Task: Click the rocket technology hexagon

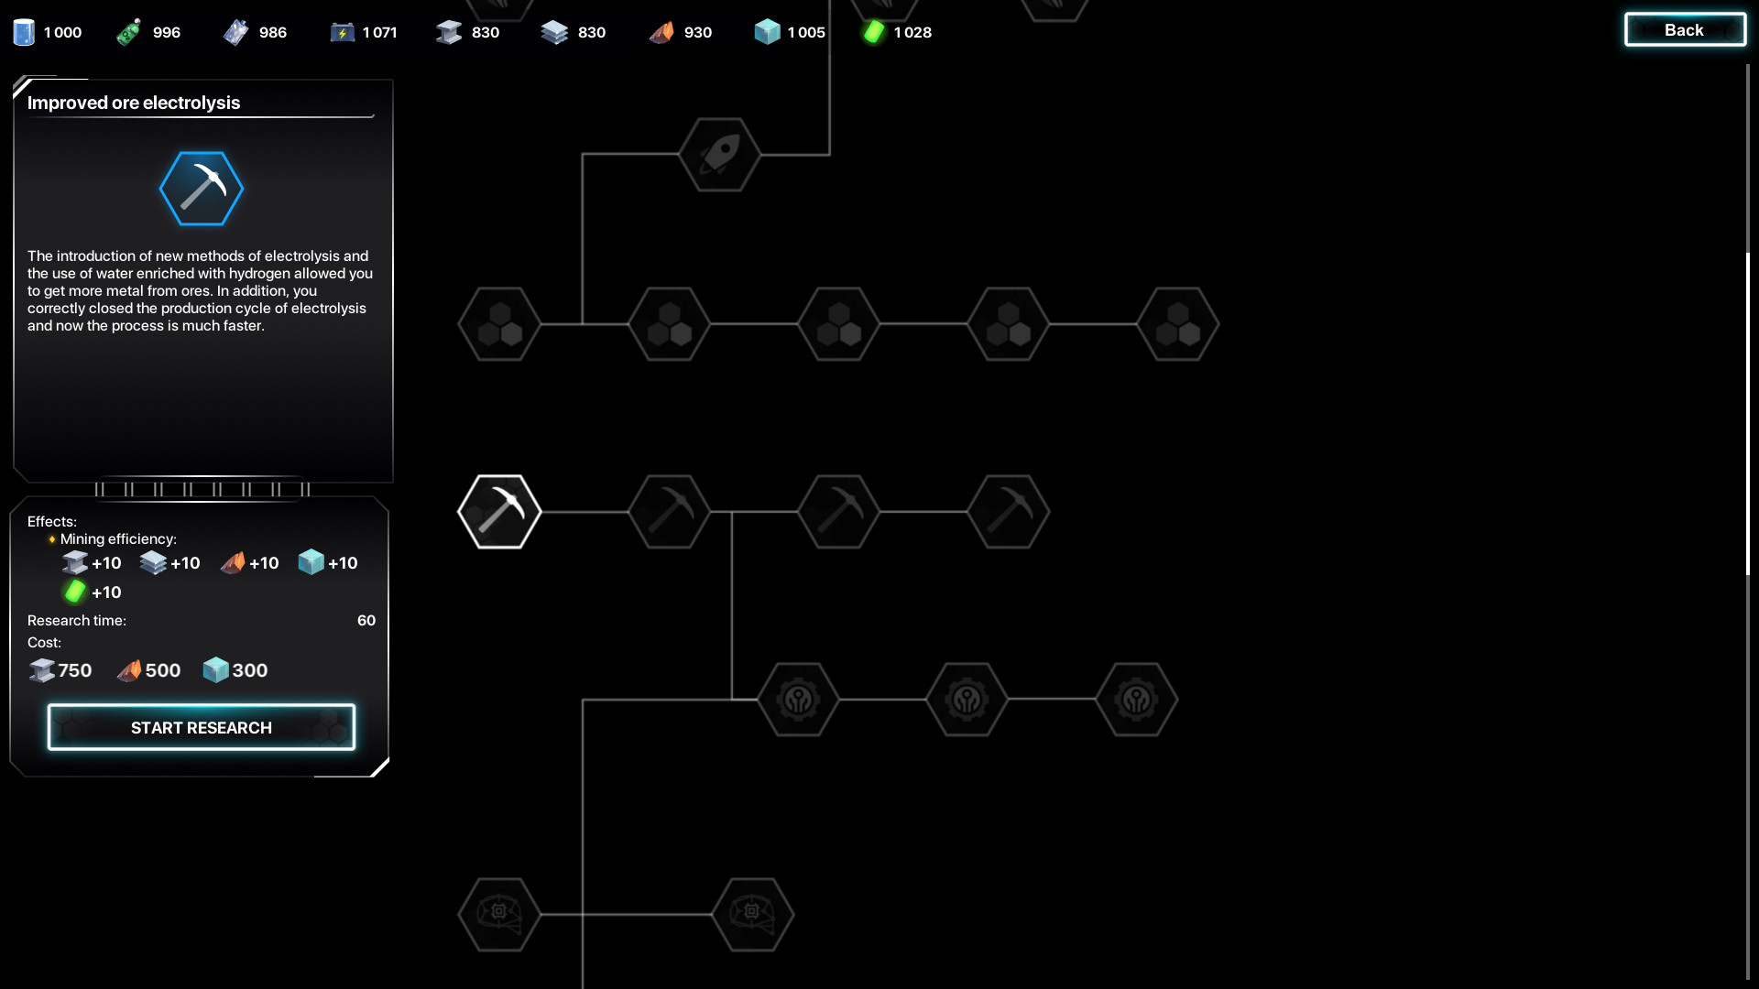Action: click(x=720, y=155)
